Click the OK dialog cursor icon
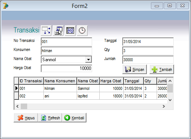This screenshot has width=191, height=139. coord(58,31)
